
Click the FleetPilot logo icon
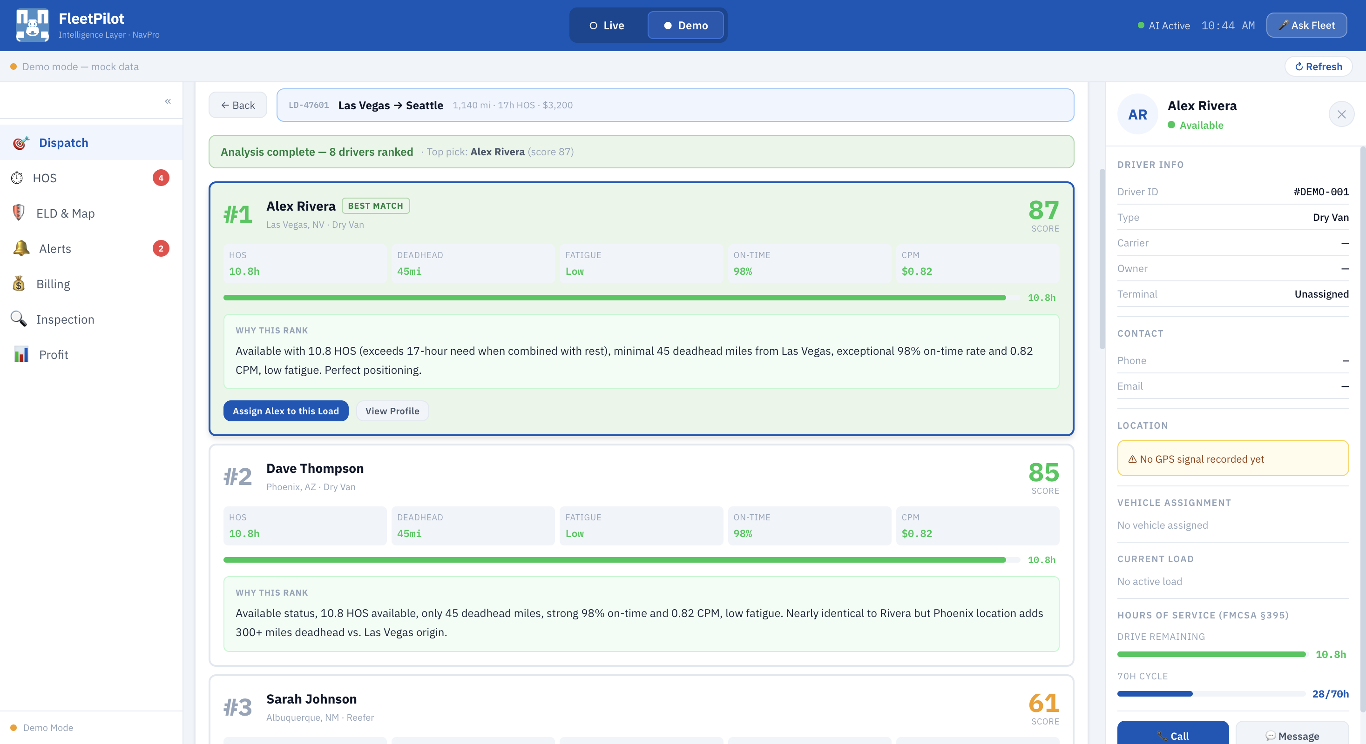(32, 25)
